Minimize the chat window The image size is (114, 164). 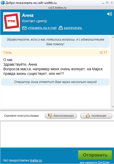point(103,3)
